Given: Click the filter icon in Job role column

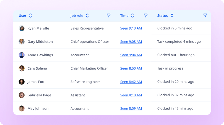Looking at the screenshot, I should [108, 16].
